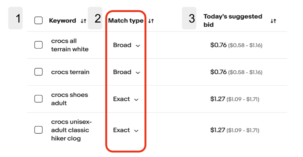303x157 pixels.
Task: Select all keywords header checkbox
Action: click(38, 21)
